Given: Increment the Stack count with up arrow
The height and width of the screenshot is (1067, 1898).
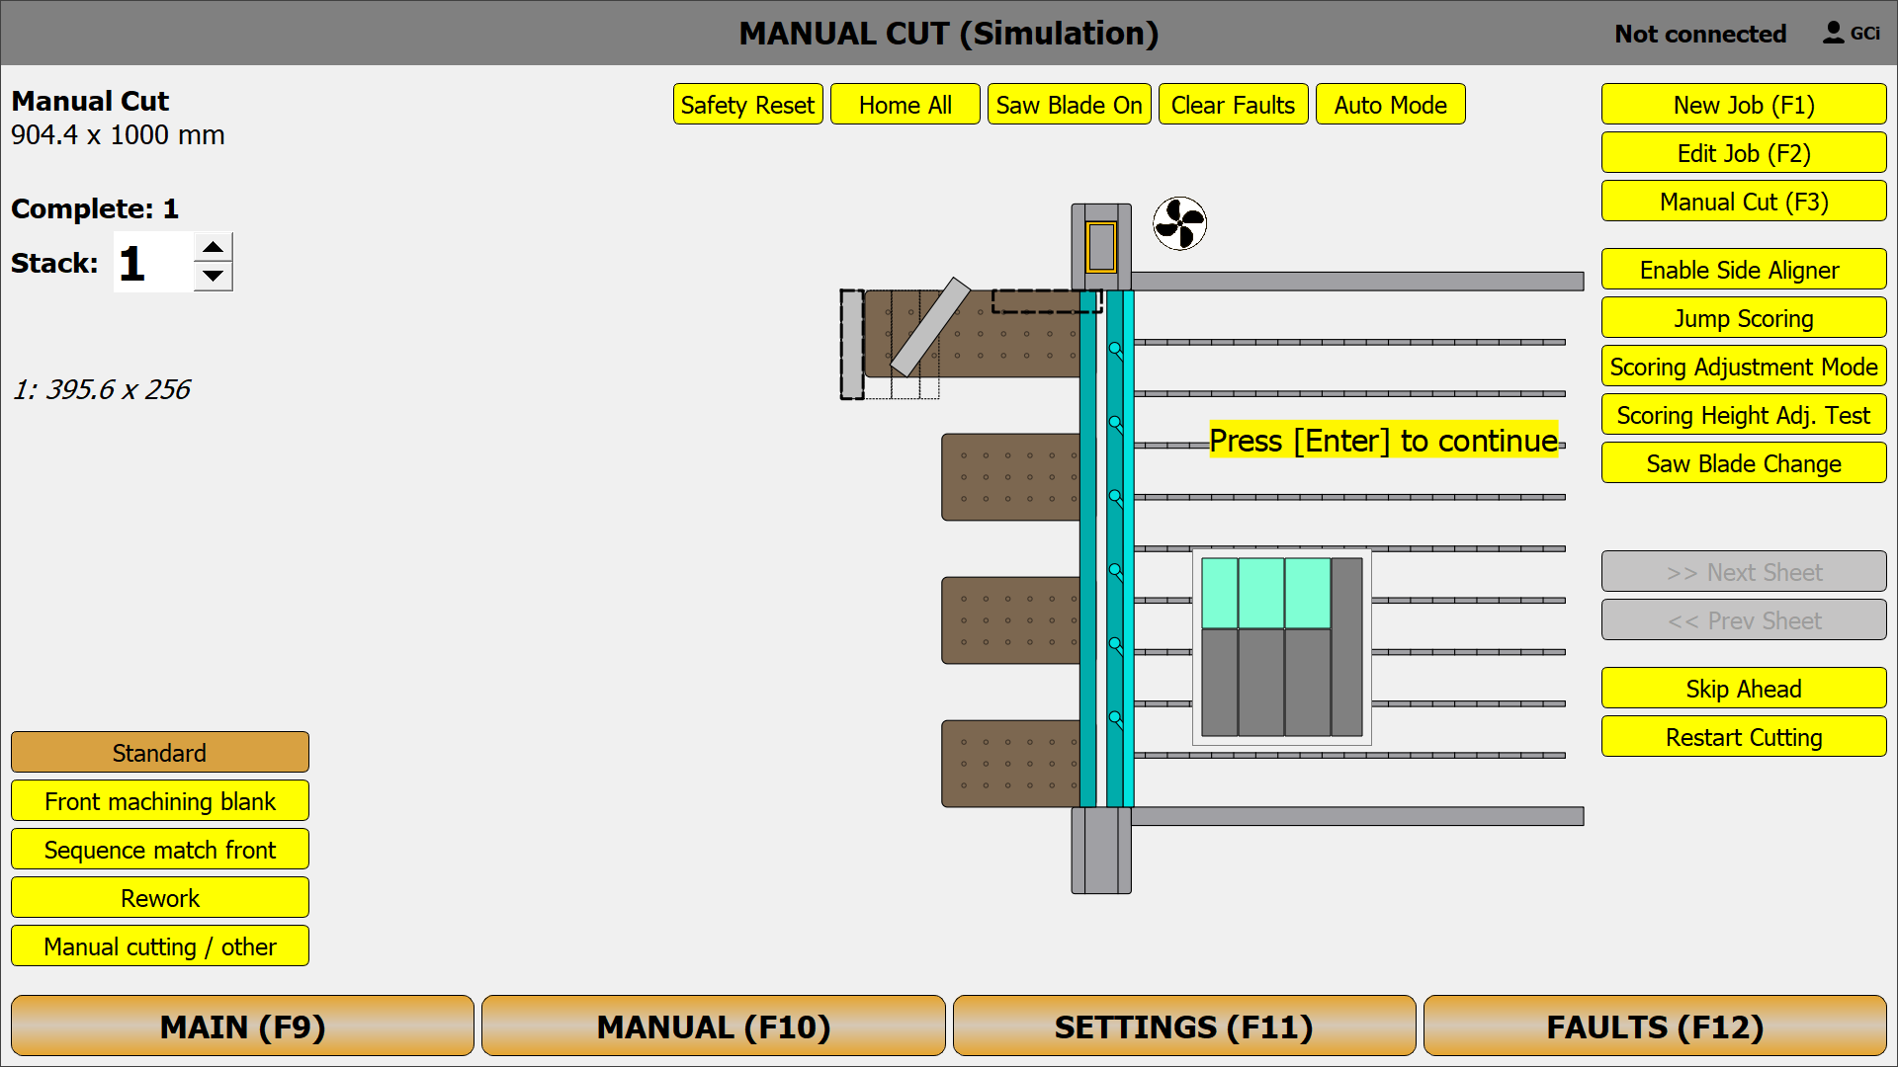Looking at the screenshot, I should (x=213, y=244).
